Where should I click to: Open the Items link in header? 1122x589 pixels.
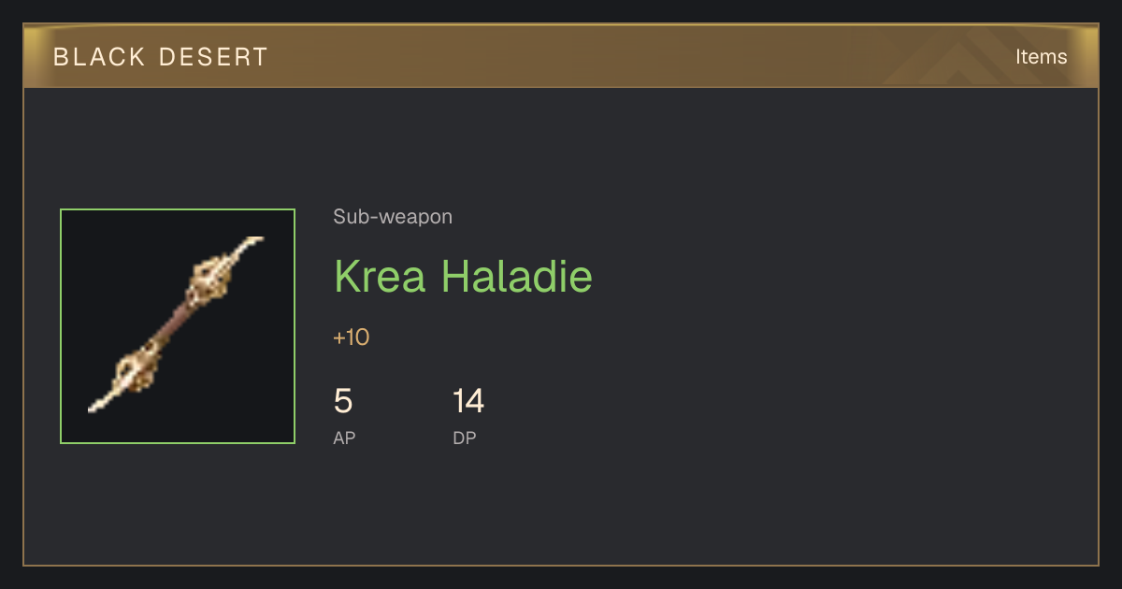pyautogui.click(x=1041, y=57)
